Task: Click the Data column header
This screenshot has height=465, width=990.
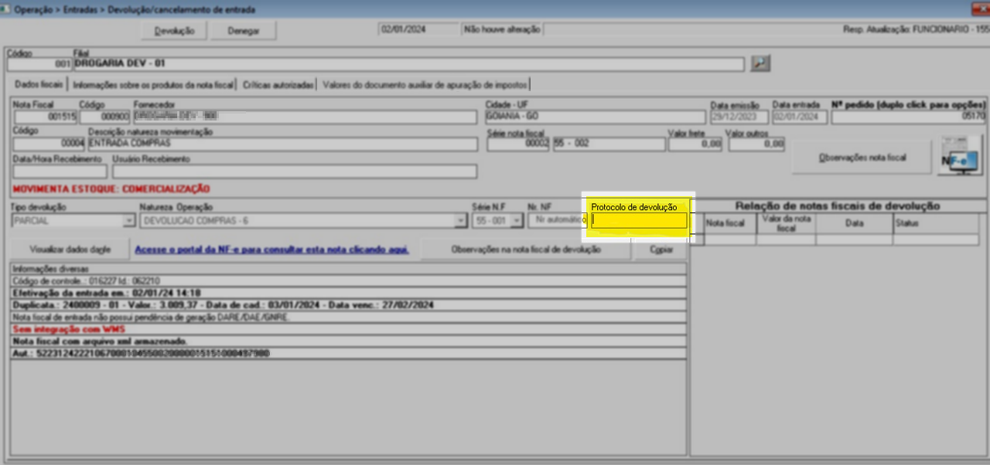Action: click(854, 222)
